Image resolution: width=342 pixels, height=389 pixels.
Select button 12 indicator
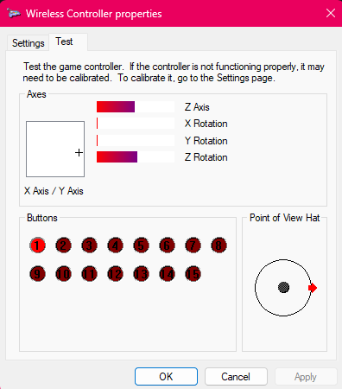pyautogui.click(x=115, y=274)
